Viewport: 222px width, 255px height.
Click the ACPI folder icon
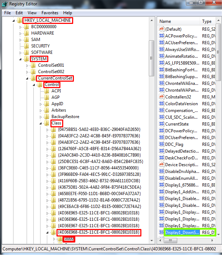point(47,91)
